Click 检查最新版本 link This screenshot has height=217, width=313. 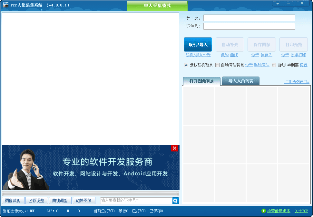[279, 211]
